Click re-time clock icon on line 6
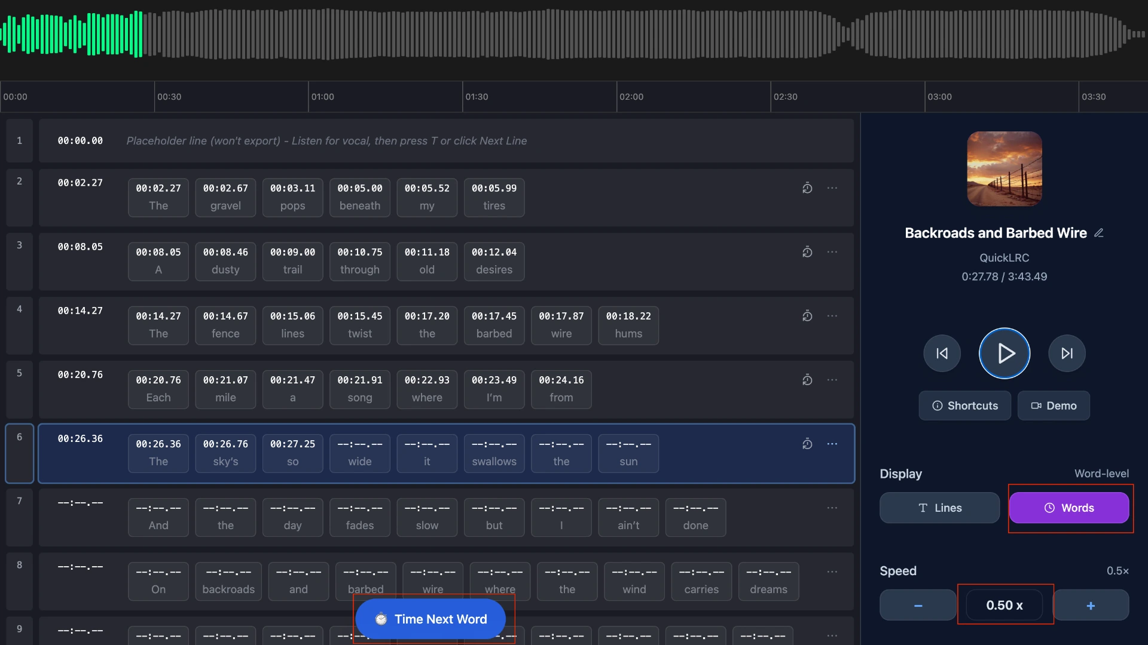Image resolution: width=1148 pixels, height=645 pixels. (x=807, y=444)
